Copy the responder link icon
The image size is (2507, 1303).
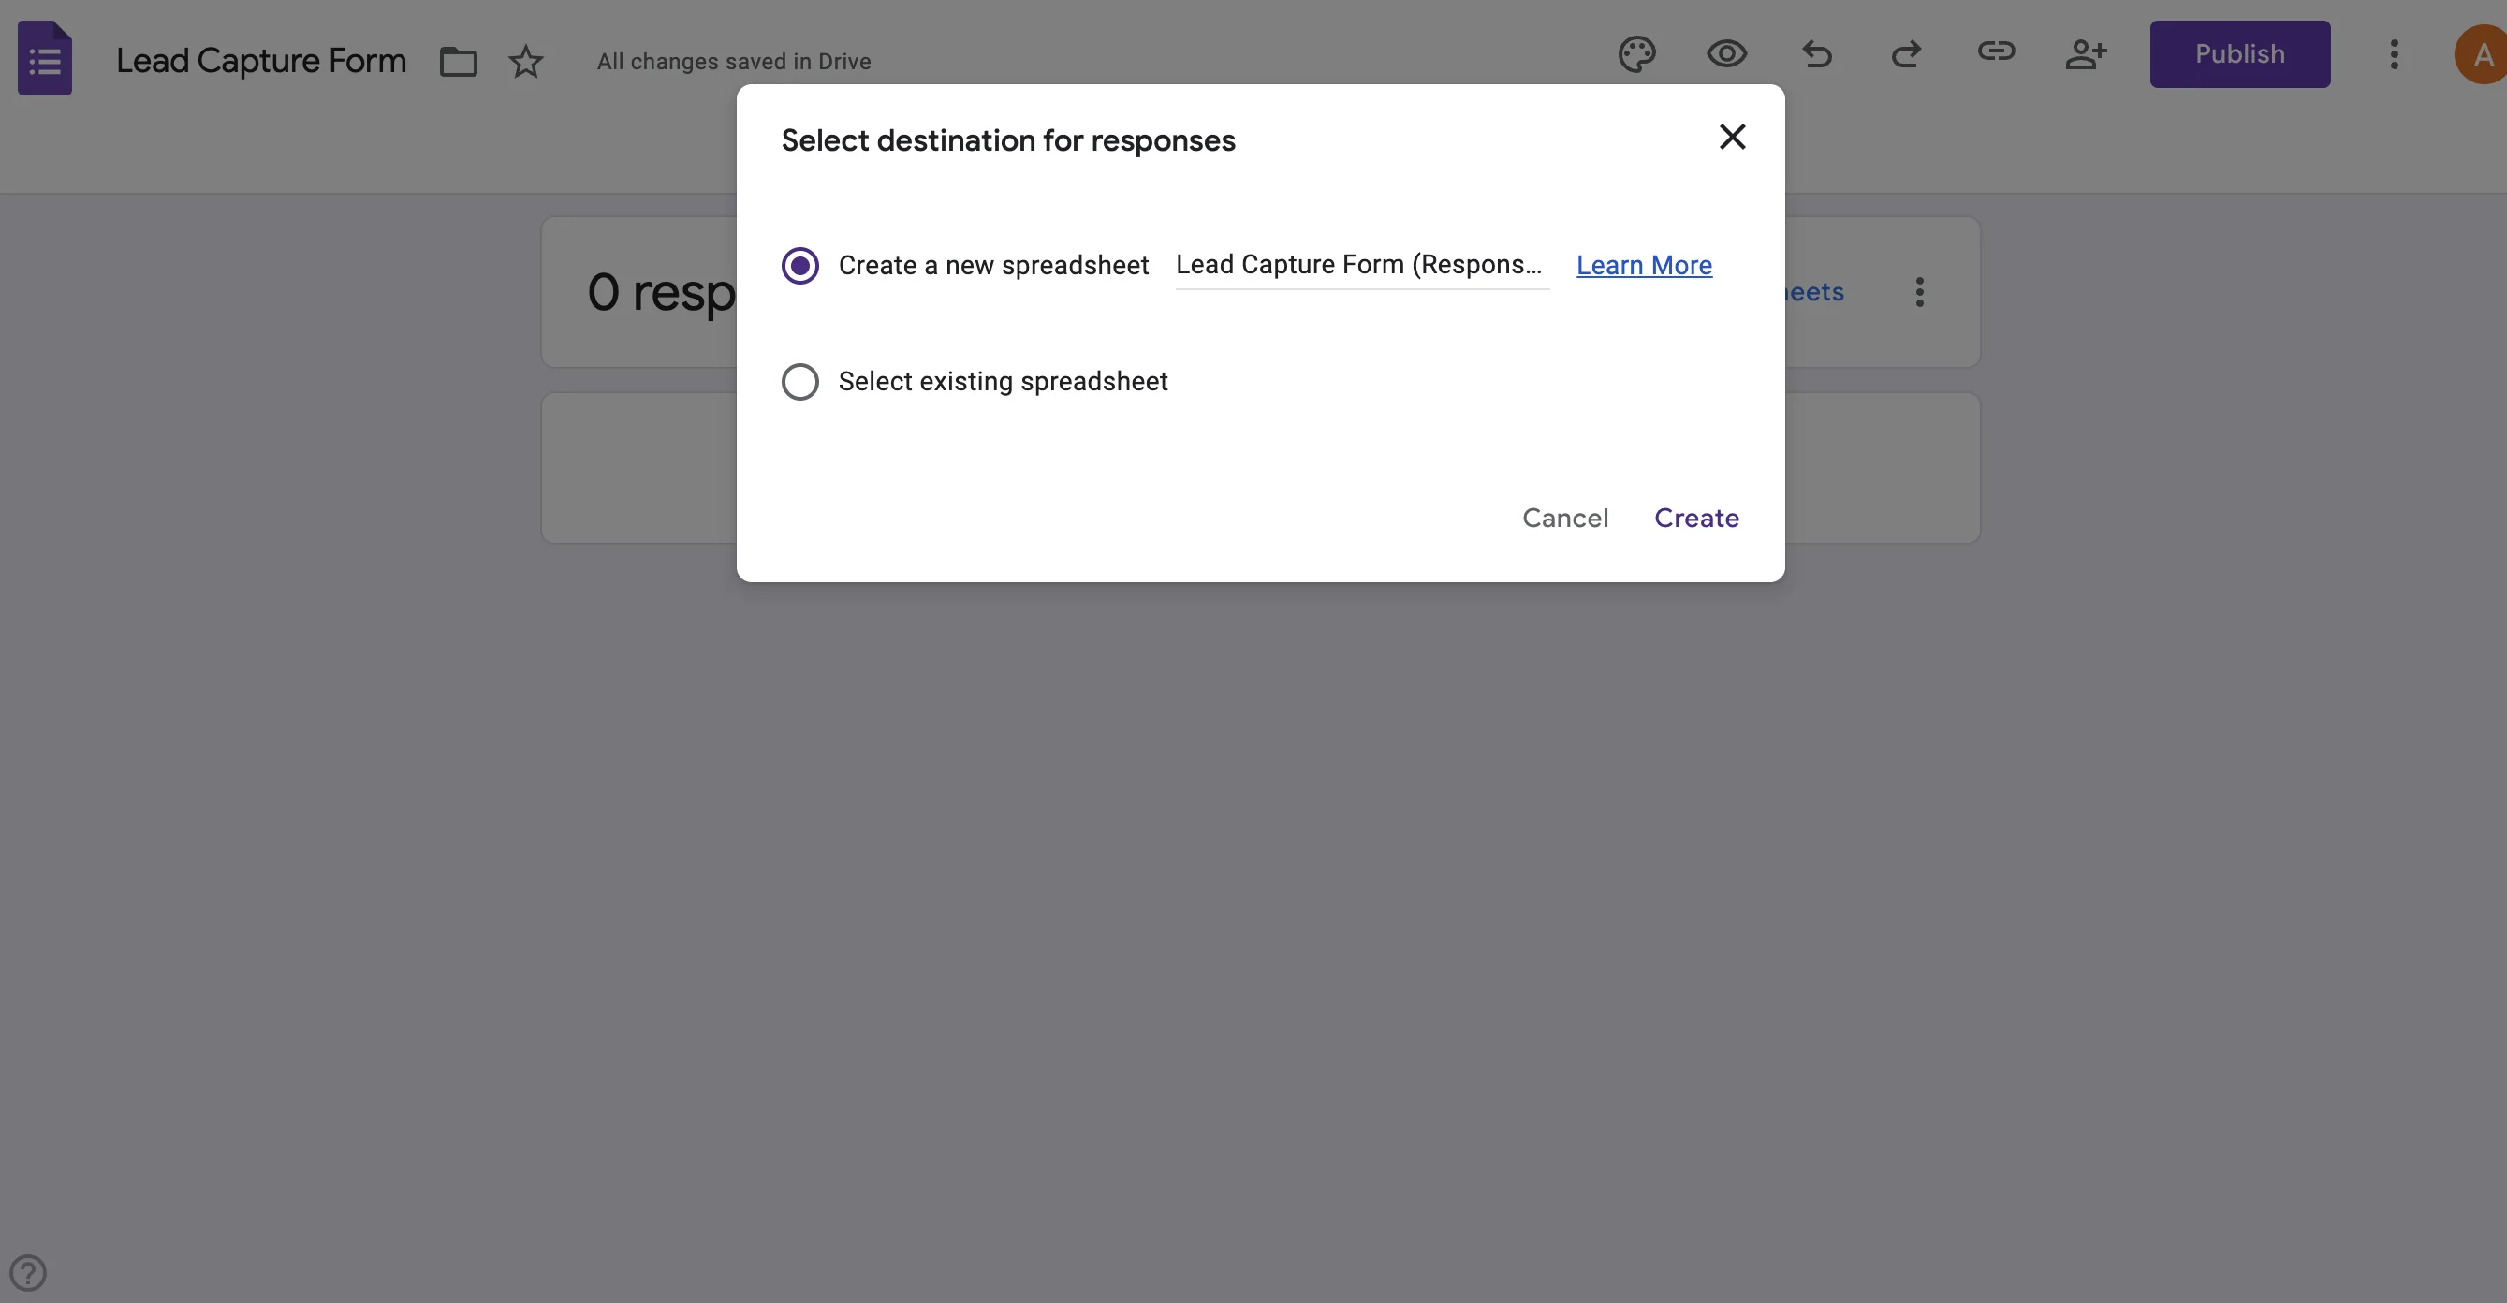(x=1996, y=54)
